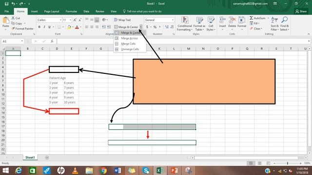Choose Unmerge Cells from the menu
This screenshot has height=175, width=312.
pos(130,49)
